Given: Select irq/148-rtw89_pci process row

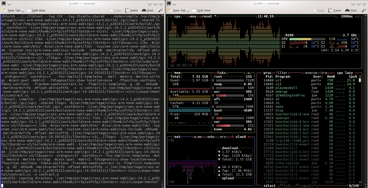Looking at the screenshot, I should click(309, 140).
